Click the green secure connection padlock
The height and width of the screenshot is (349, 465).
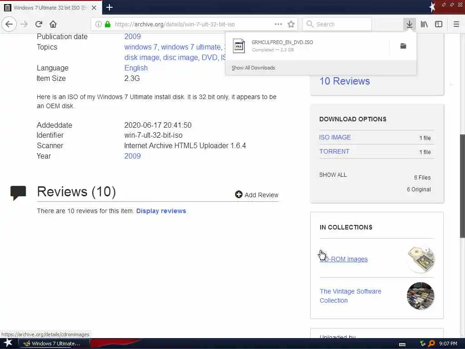108,24
